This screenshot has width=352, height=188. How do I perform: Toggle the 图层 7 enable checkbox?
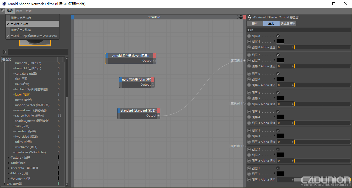[x=278, y=55]
